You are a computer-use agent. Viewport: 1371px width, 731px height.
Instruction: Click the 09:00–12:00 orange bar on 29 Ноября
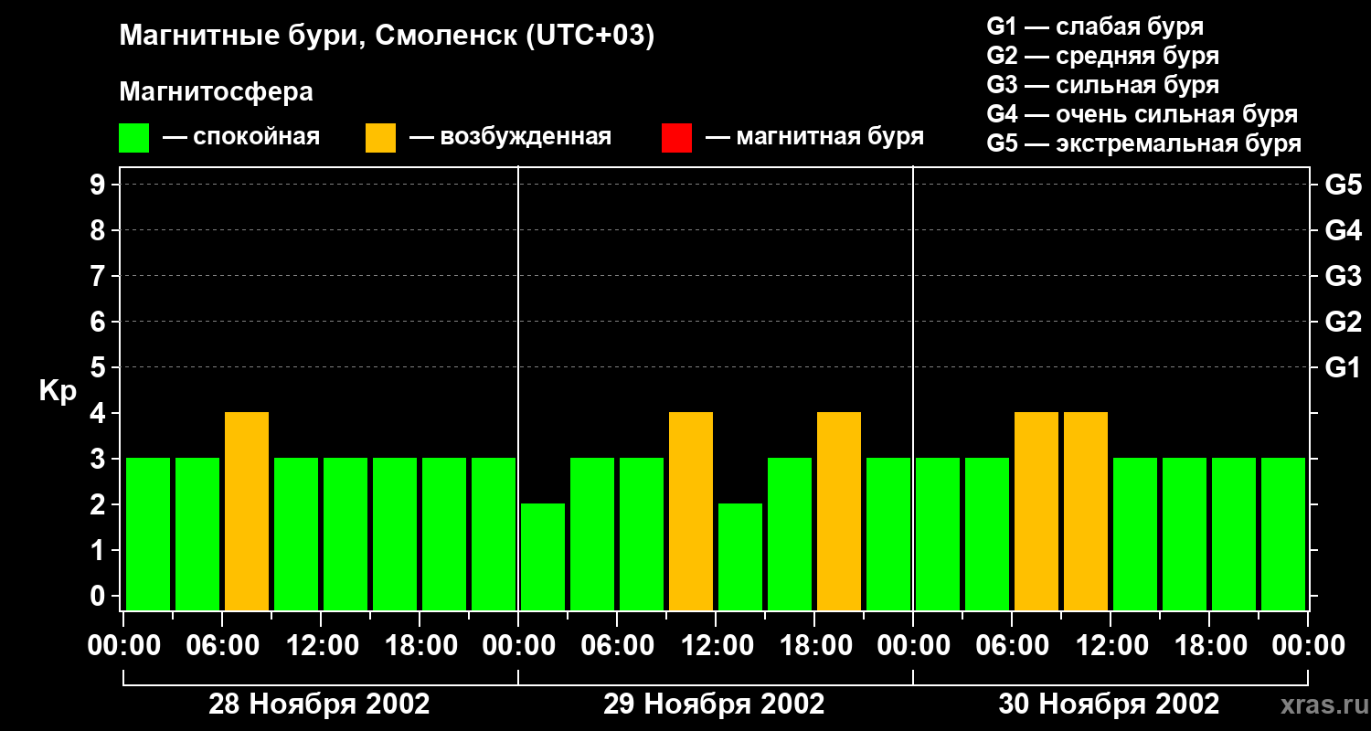coord(691,511)
